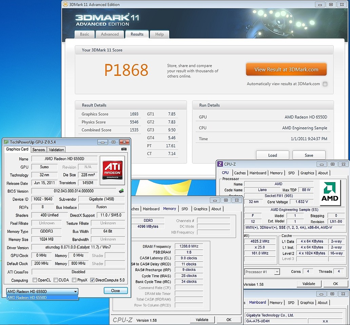Screen dimensions: 350x325
Task: Click the BIOS save chip icon in GPU-Z
Action: tap(121, 191)
